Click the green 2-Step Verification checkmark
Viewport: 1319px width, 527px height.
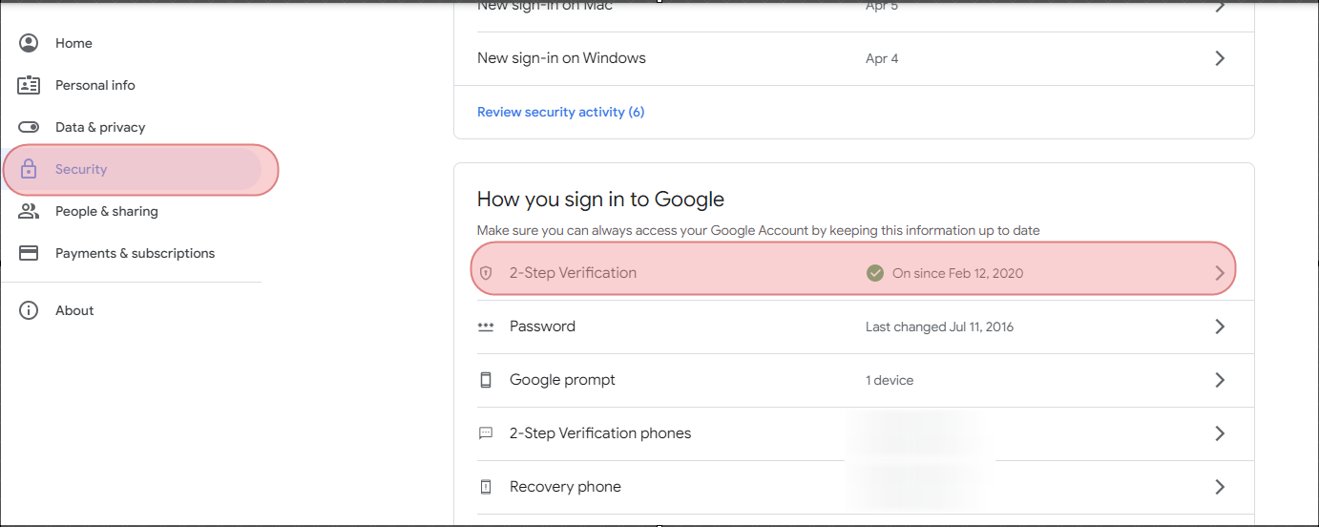875,273
